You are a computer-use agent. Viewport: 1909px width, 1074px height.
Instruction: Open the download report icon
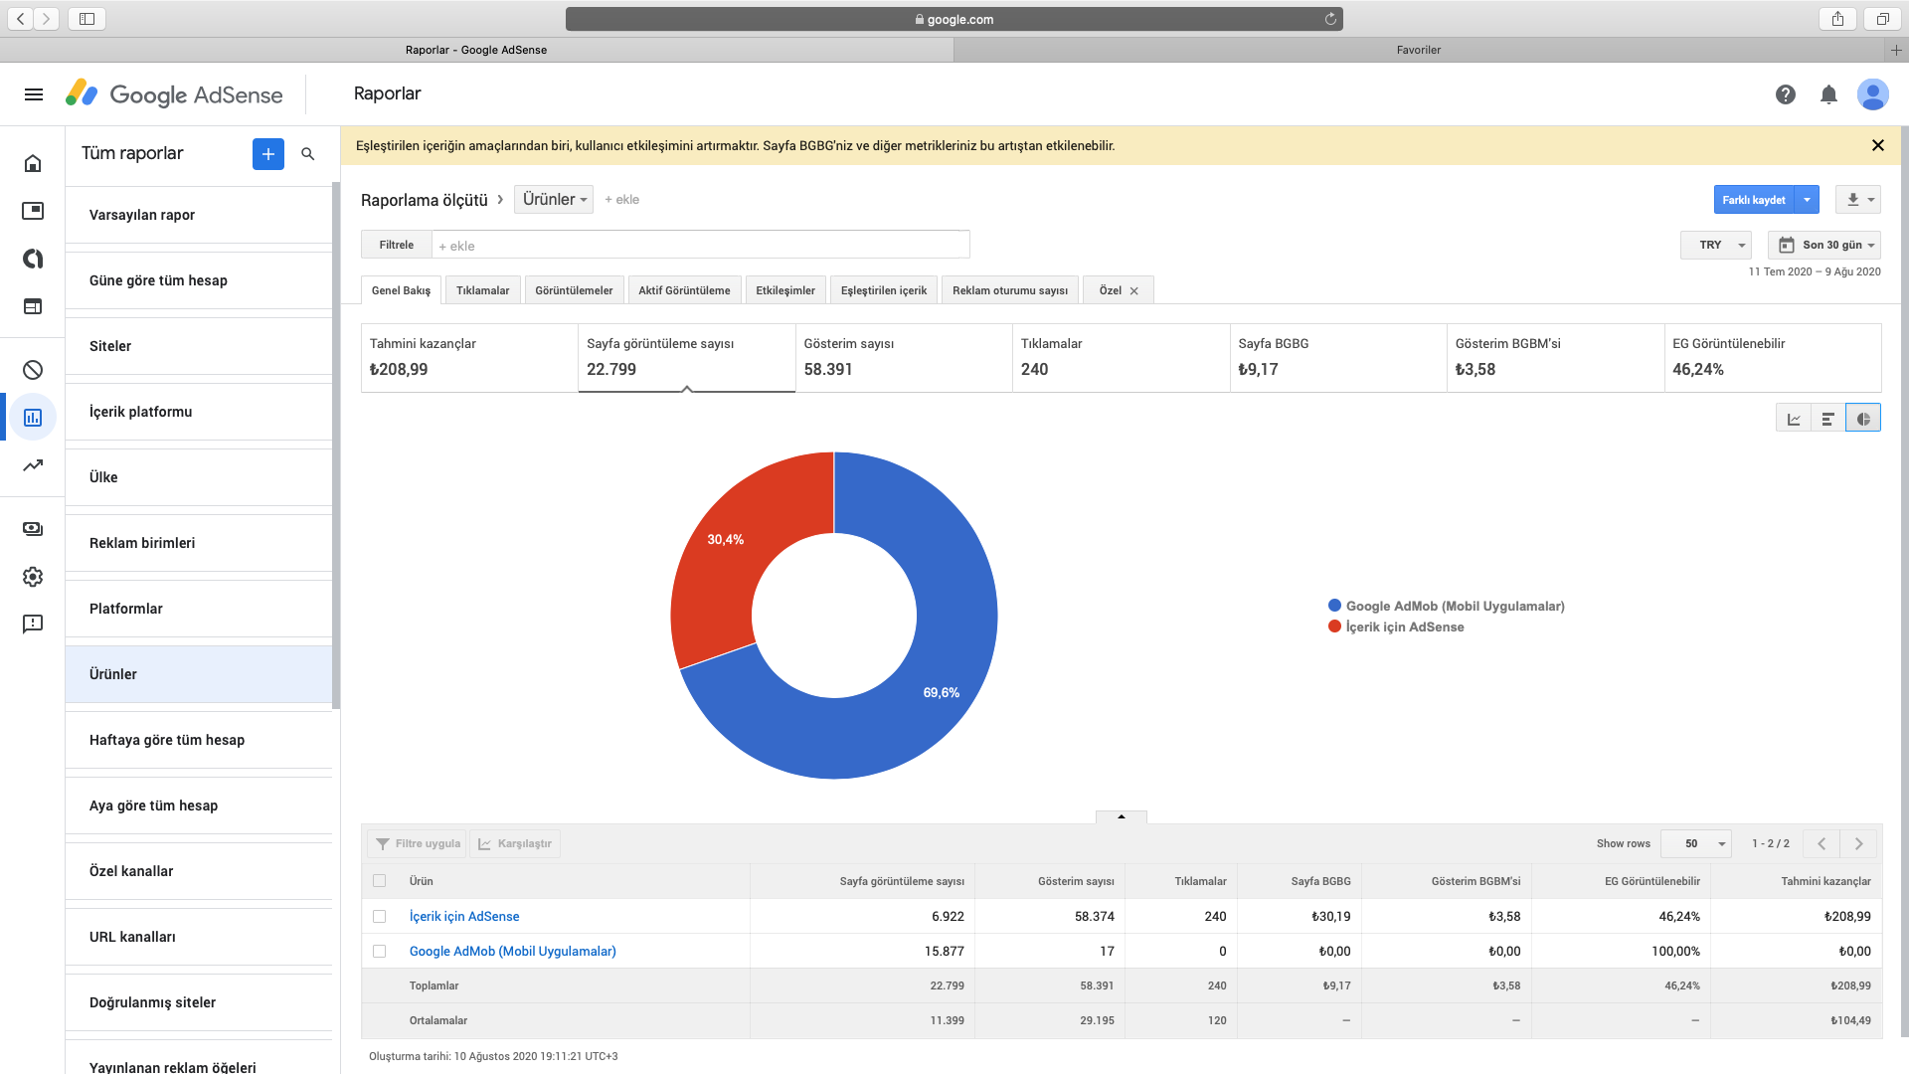[x=1853, y=200]
